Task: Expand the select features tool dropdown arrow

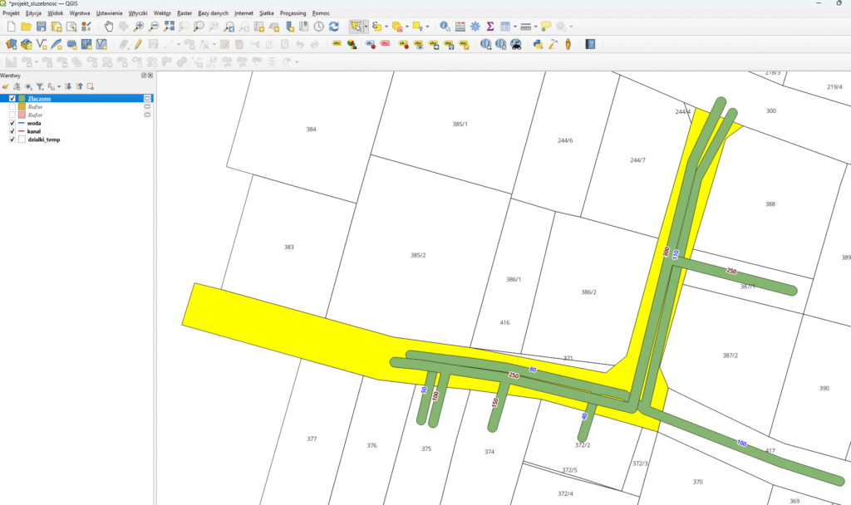Action: coord(366,27)
